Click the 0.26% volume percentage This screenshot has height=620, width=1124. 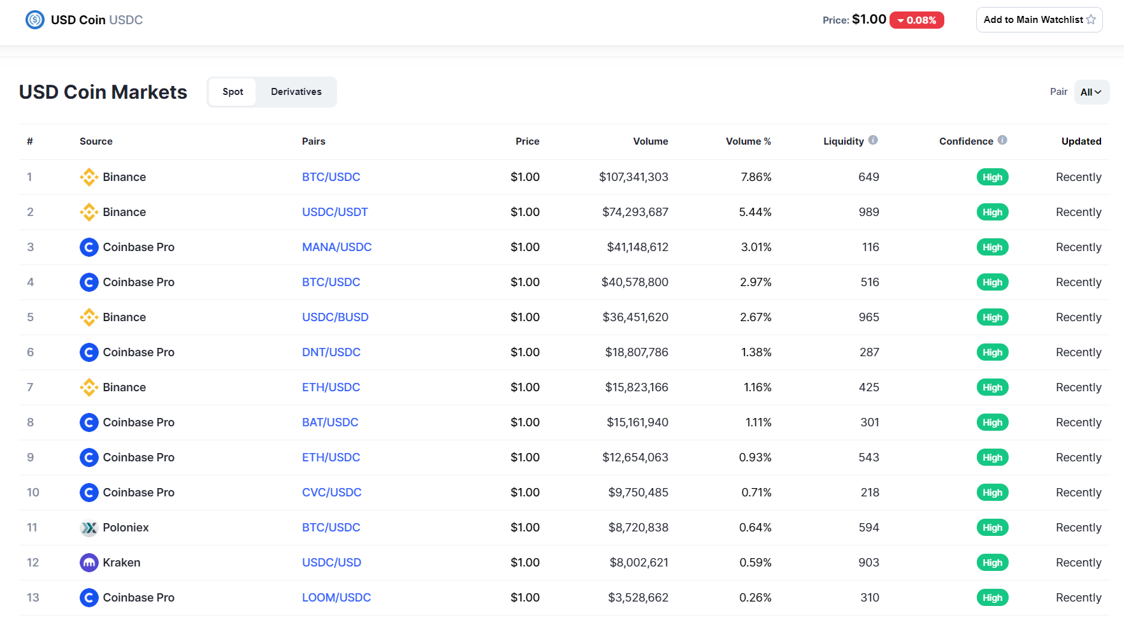pos(756,598)
